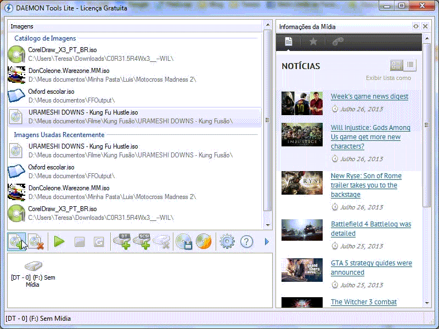Click the Imagens column header
The image size is (439, 329).
[x=135, y=26]
